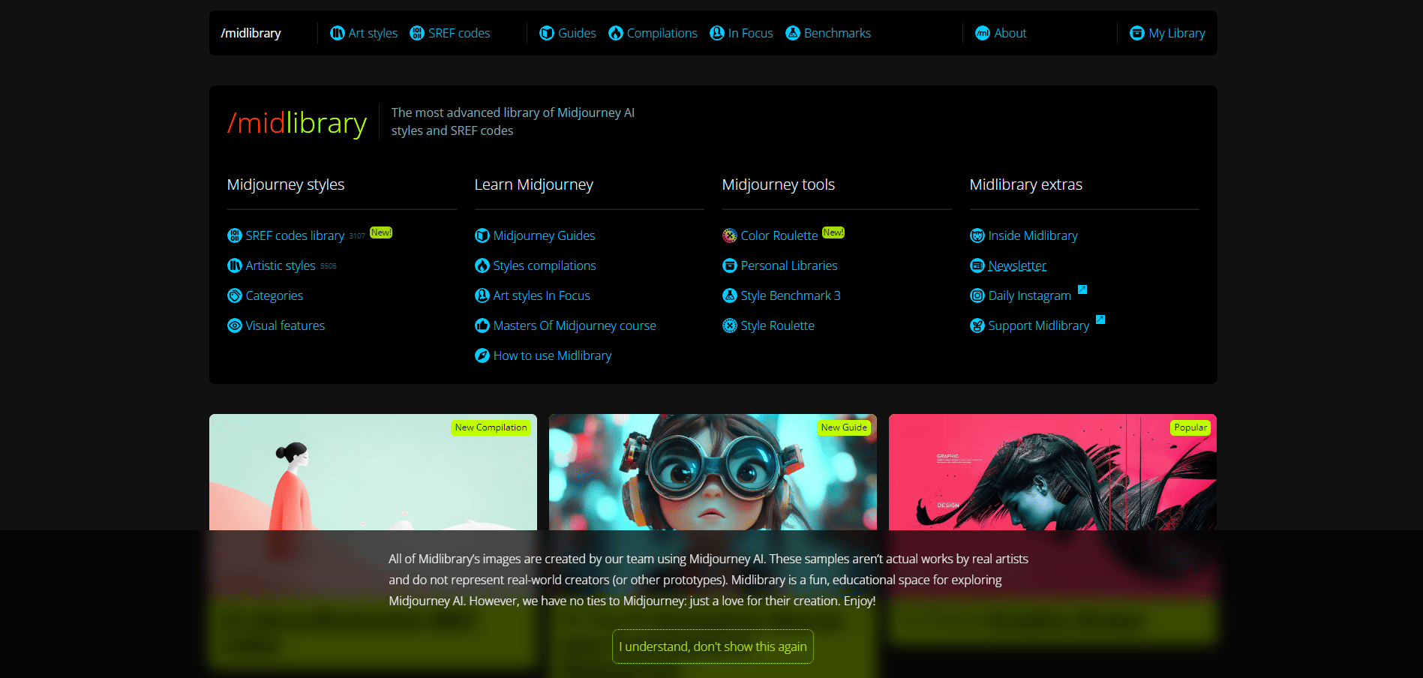Open the Artistic styles link
1423x678 pixels.
[281, 265]
